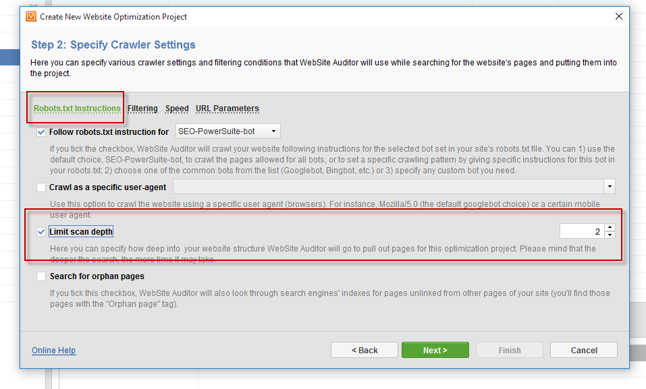The width and height of the screenshot is (646, 389).
Task: Close the Create New Website Optimization Project dialog
Action: (618, 16)
